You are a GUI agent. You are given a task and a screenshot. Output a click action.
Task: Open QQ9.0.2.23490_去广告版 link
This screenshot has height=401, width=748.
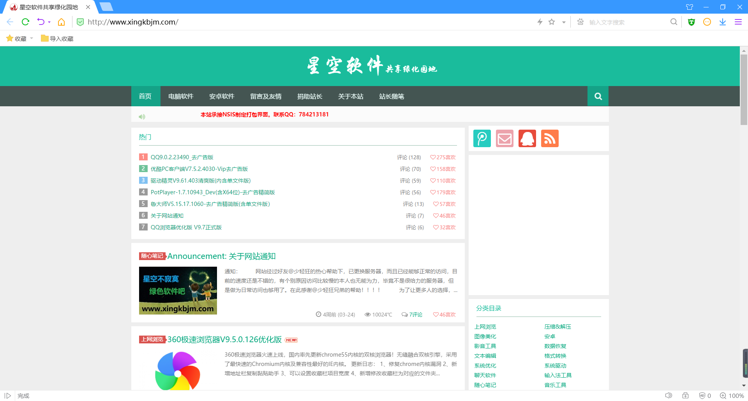click(182, 157)
